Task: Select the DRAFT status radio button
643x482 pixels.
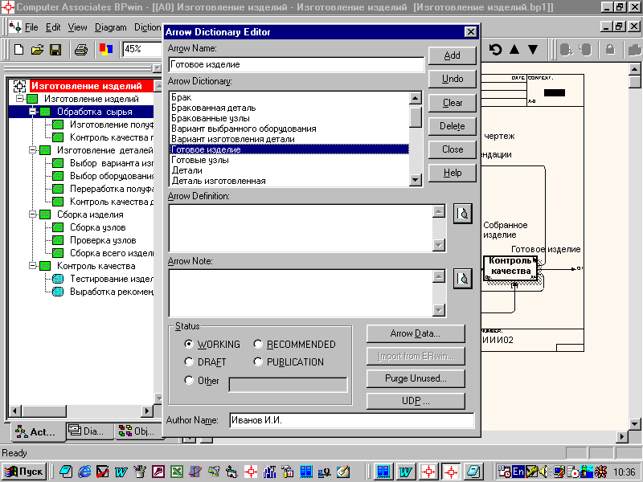Action: (x=189, y=361)
